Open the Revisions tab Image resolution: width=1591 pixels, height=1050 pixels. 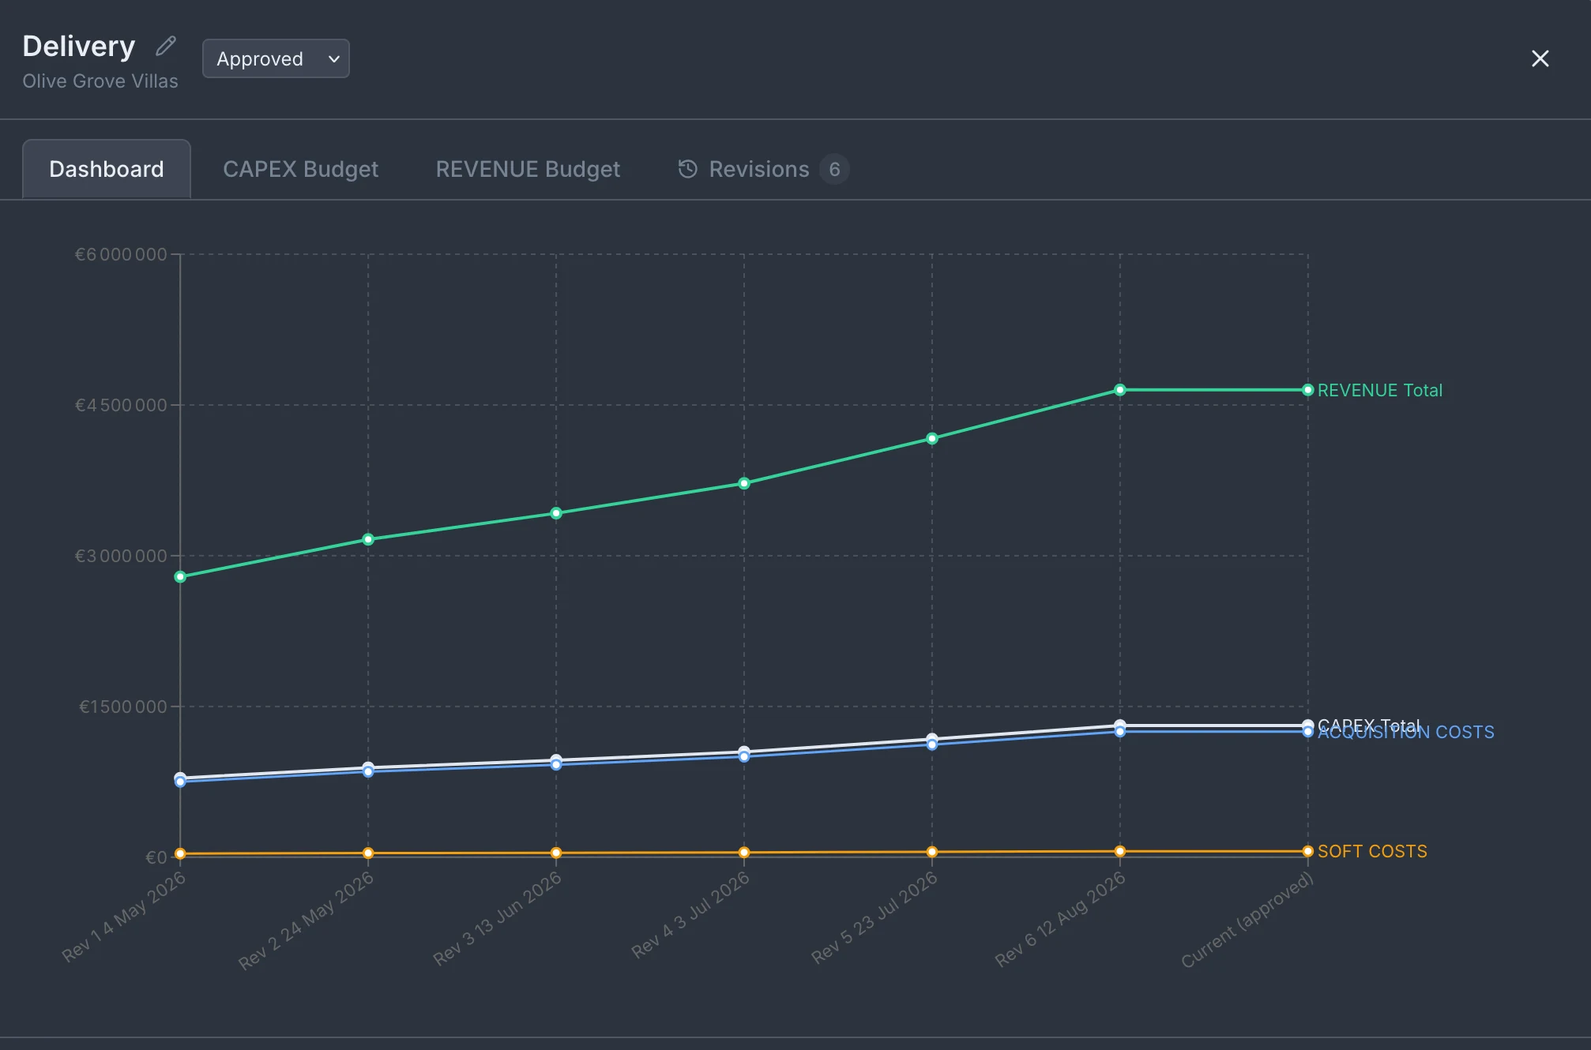coord(762,169)
